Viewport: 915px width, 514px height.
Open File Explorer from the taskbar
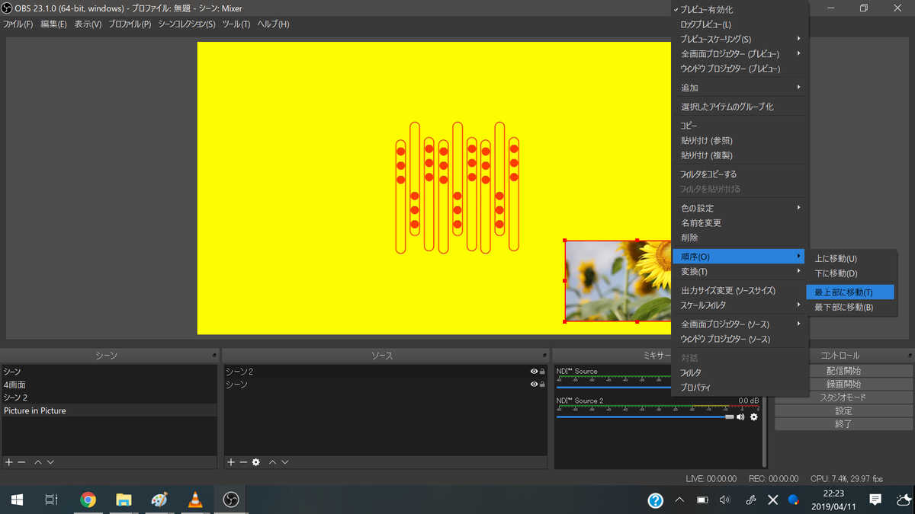point(124,500)
